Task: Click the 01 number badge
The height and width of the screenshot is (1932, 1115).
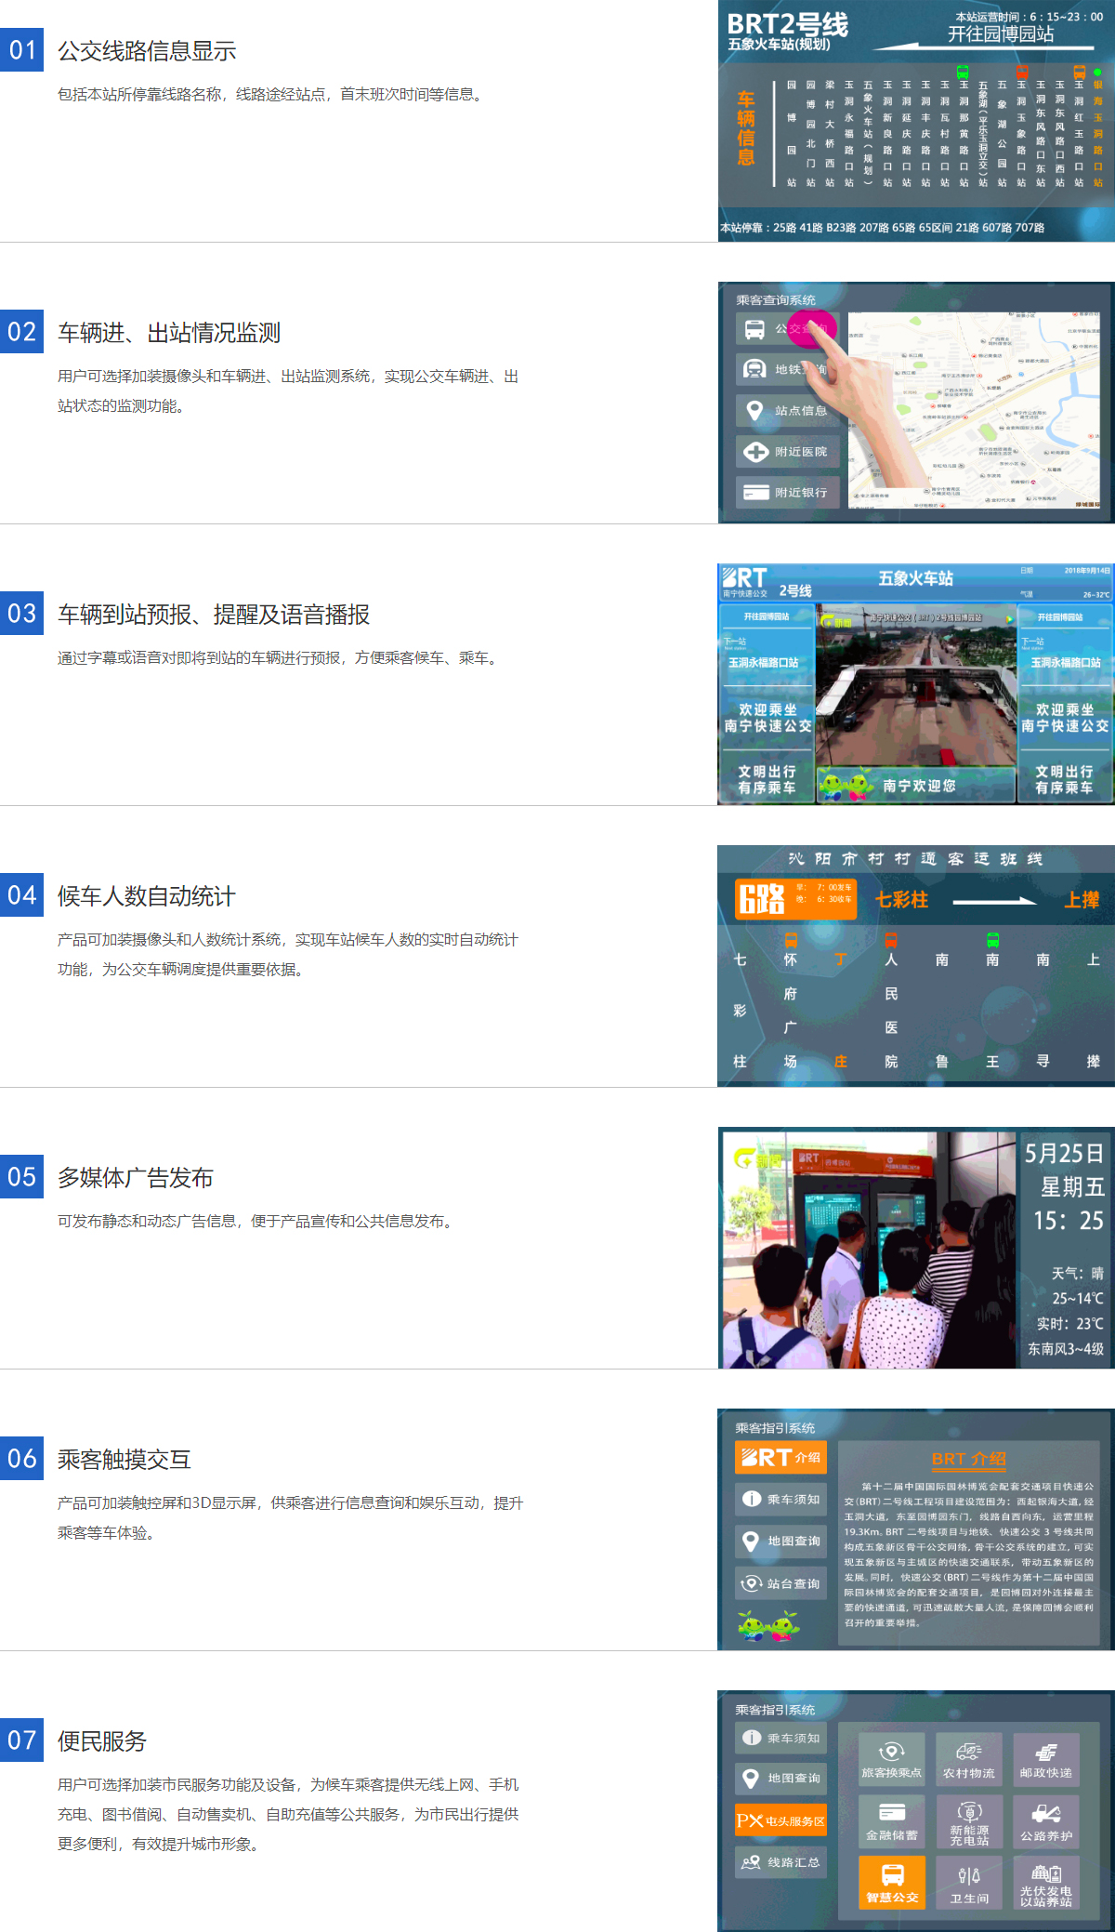Action: click(22, 49)
